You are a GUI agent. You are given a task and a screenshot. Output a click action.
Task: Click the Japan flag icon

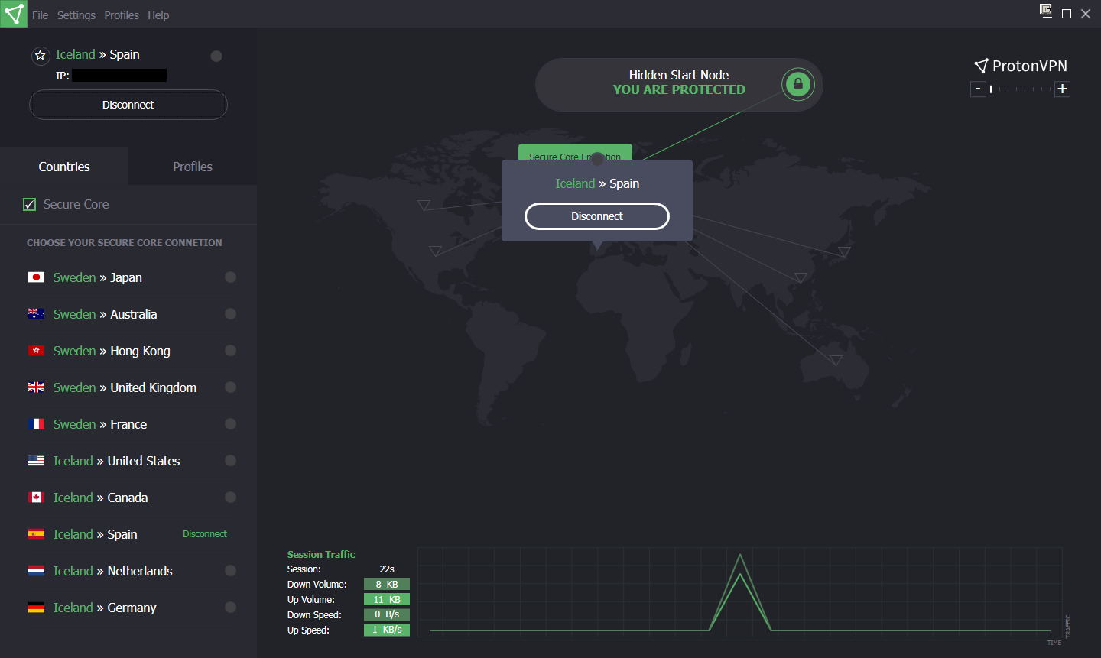(36, 277)
